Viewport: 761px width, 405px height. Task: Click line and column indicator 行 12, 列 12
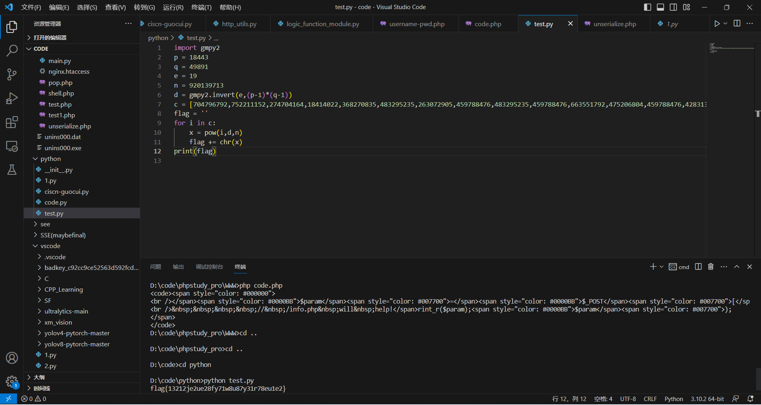click(x=569, y=399)
